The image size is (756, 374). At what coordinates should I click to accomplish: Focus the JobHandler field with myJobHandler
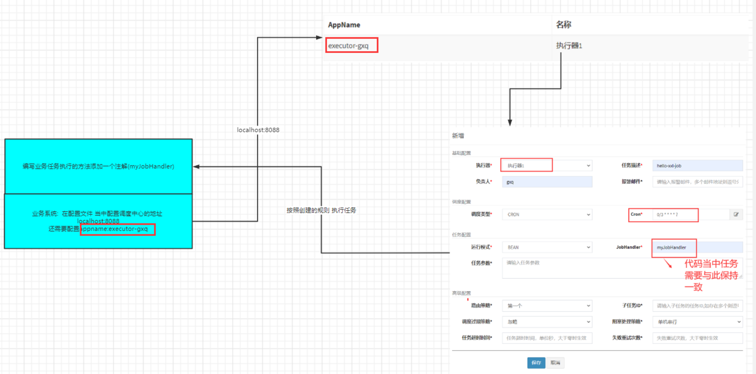coord(697,247)
